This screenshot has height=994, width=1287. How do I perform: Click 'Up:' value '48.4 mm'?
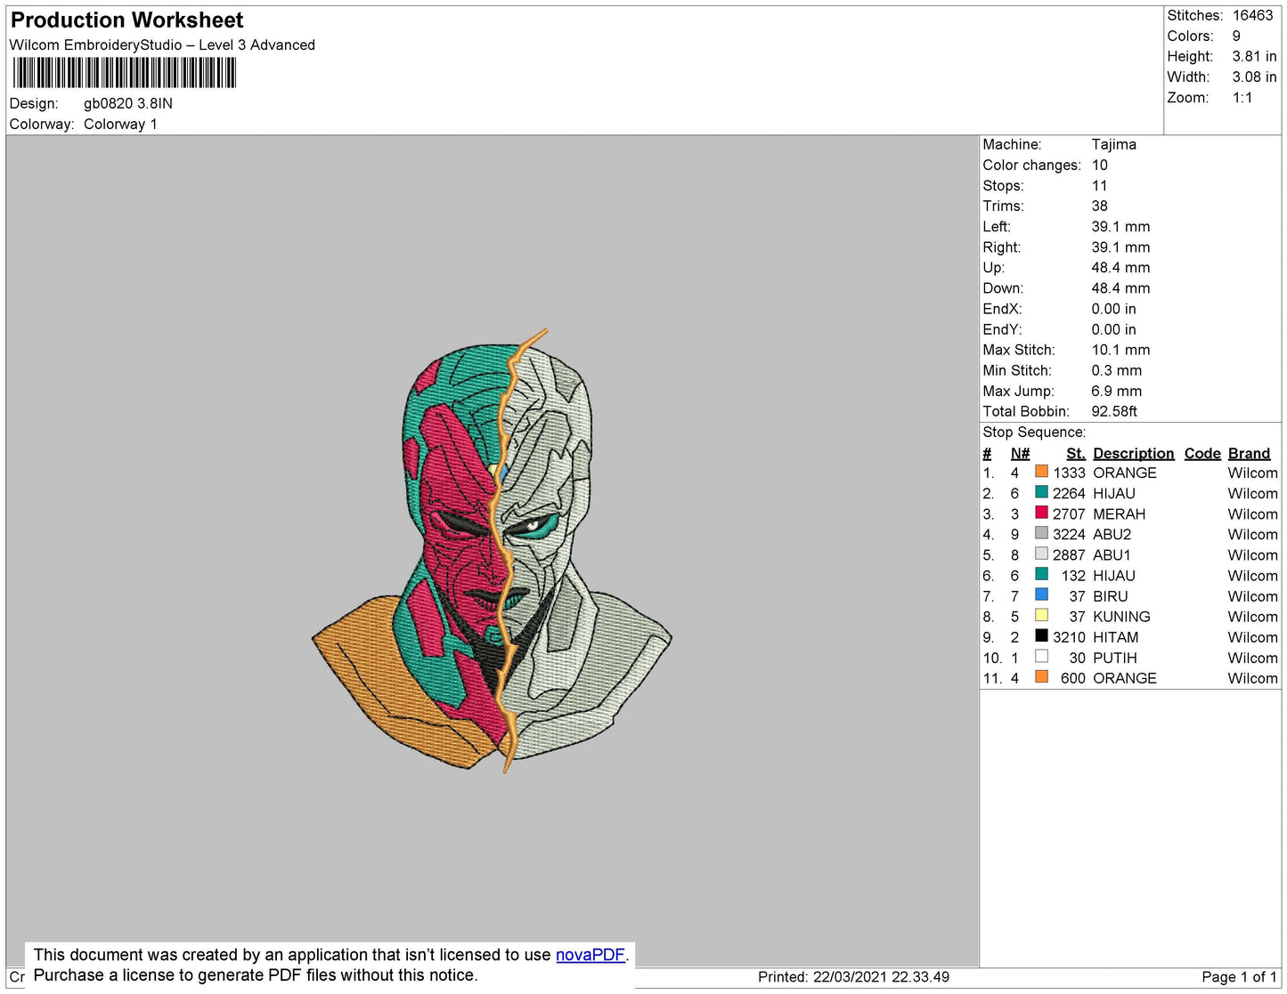(1120, 267)
